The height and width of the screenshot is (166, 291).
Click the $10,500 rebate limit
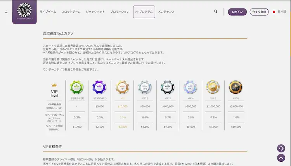click(x=236, y=127)
